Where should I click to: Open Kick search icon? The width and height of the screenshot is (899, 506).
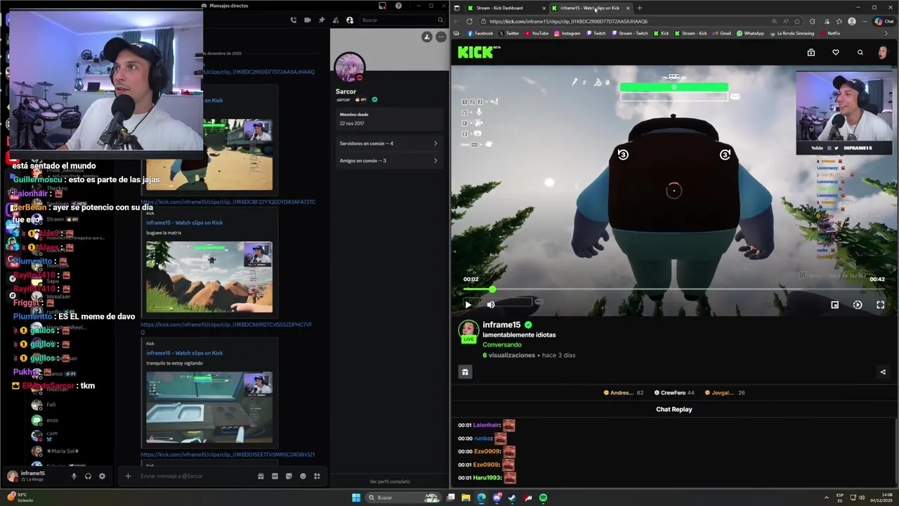pyautogui.click(x=860, y=52)
